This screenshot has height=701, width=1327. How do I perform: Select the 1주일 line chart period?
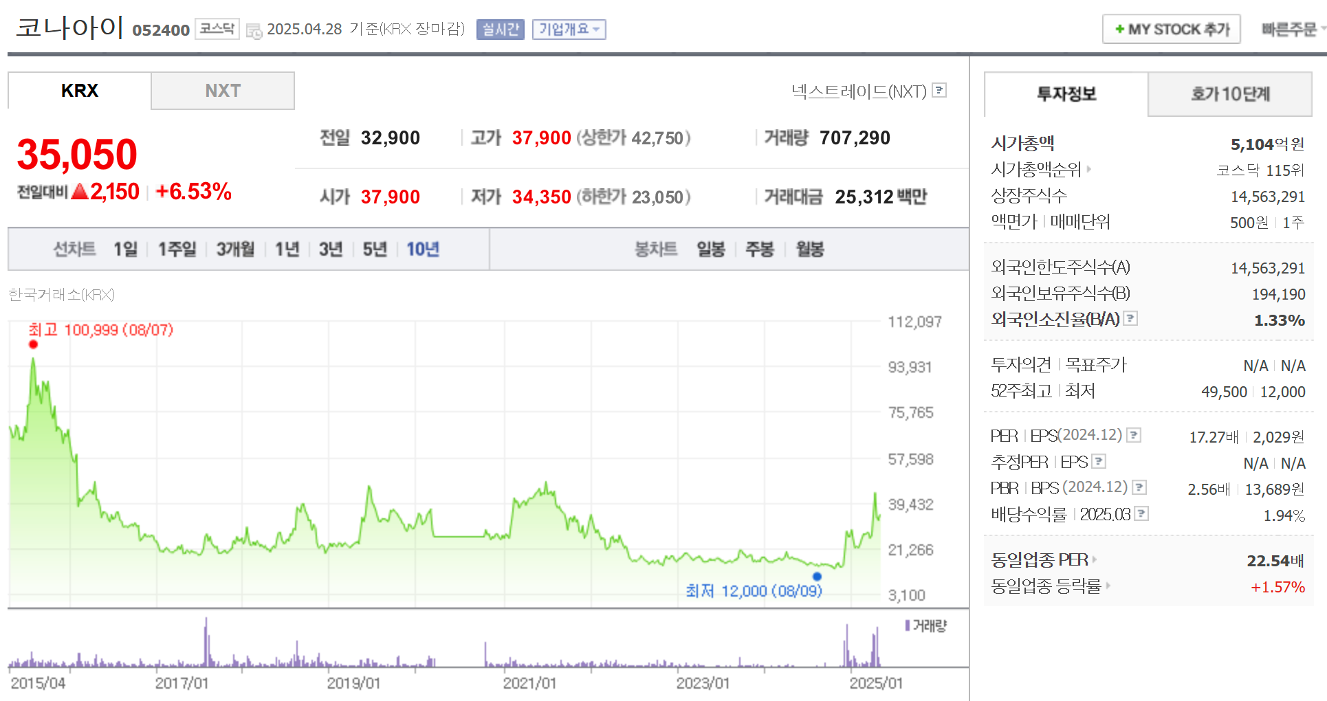177,249
